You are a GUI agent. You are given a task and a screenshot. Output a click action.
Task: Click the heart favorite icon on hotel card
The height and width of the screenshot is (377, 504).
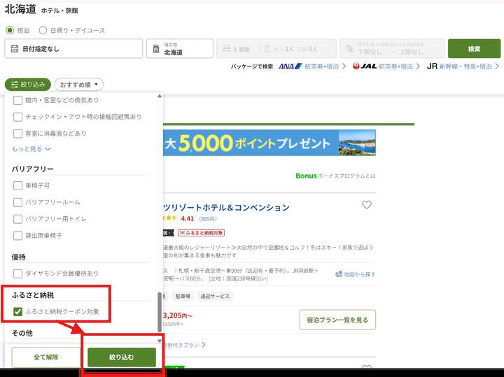pos(367,205)
